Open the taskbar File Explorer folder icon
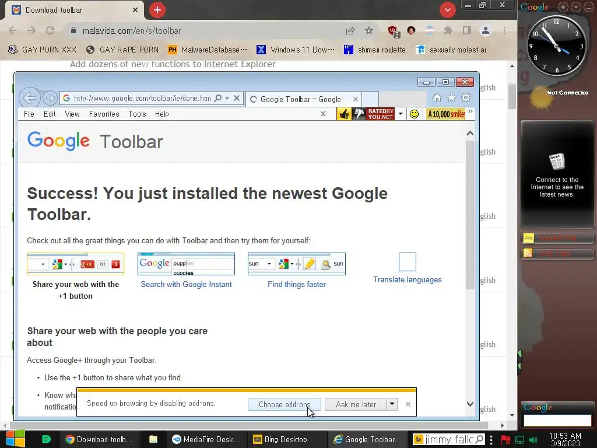The width and height of the screenshot is (597, 448). 153,439
